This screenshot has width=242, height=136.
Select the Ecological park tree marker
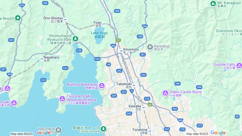(x=103, y=129)
